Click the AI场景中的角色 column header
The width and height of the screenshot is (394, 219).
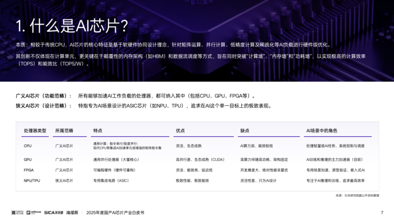click(322, 130)
